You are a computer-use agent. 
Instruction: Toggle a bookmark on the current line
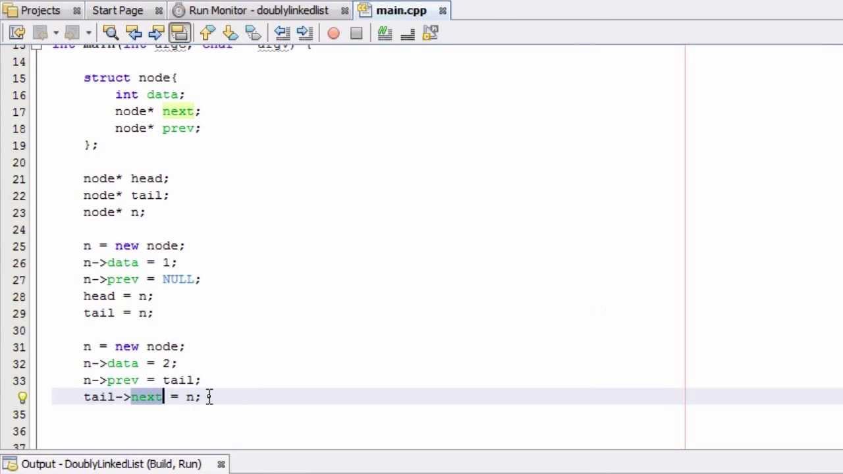252,32
